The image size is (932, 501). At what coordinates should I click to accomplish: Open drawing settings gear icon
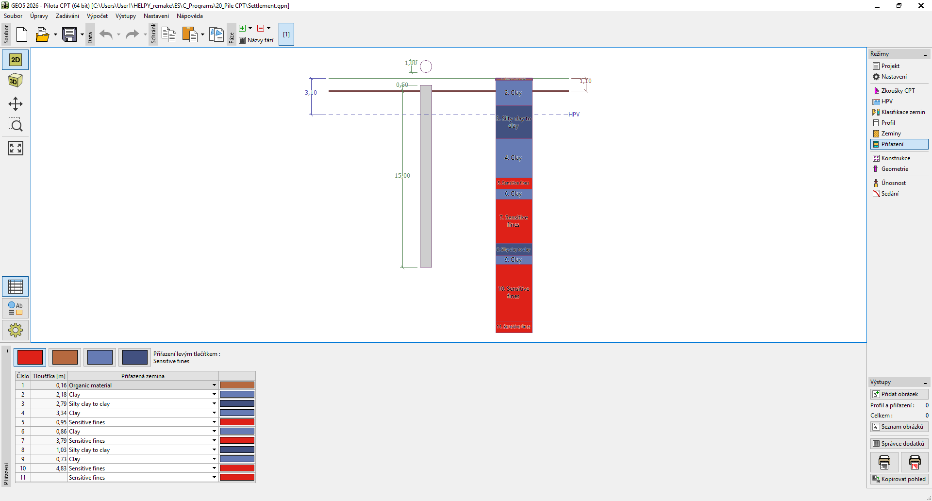click(x=15, y=331)
